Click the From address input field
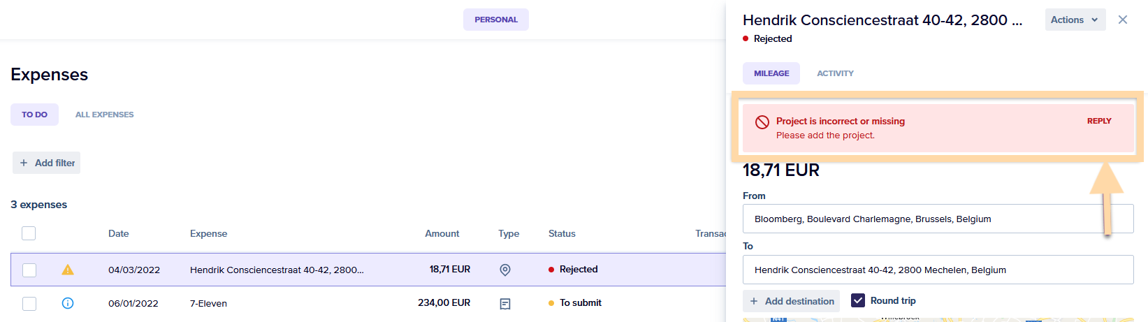Image resolution: width=1148 pixels, height=322 pixels. coord(922,219)
